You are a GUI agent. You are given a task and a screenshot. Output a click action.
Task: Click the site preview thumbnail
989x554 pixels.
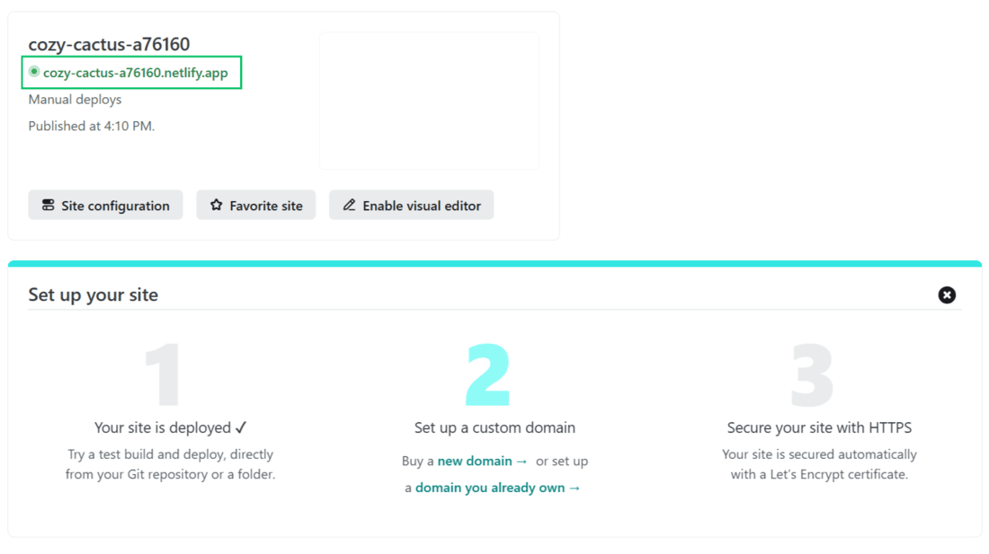(429, 101)
